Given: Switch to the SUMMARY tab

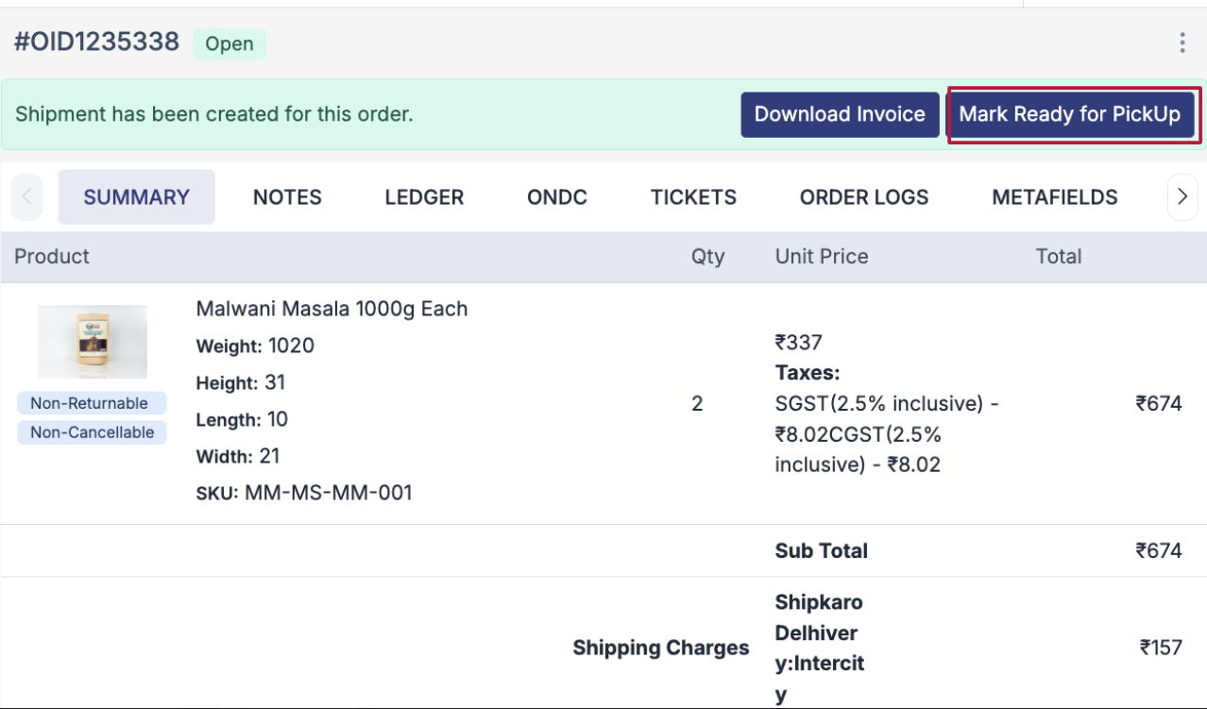Looking at the screenshot, I should [x=136, y=197].
